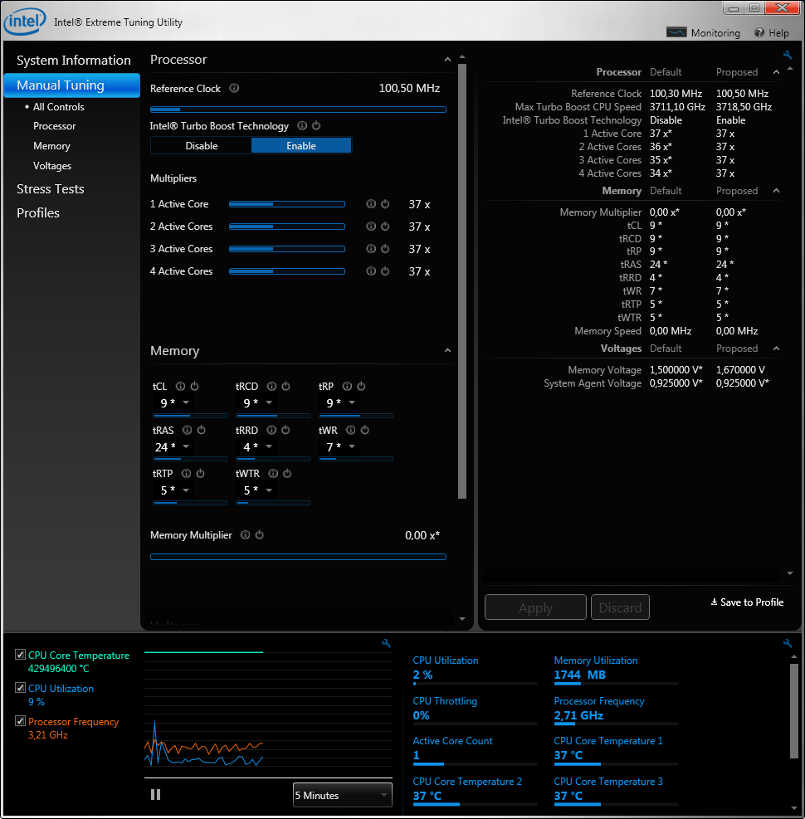The image size is (805, 819).
Task: Click the info icon next to tCL
Action: click(180, 387)
